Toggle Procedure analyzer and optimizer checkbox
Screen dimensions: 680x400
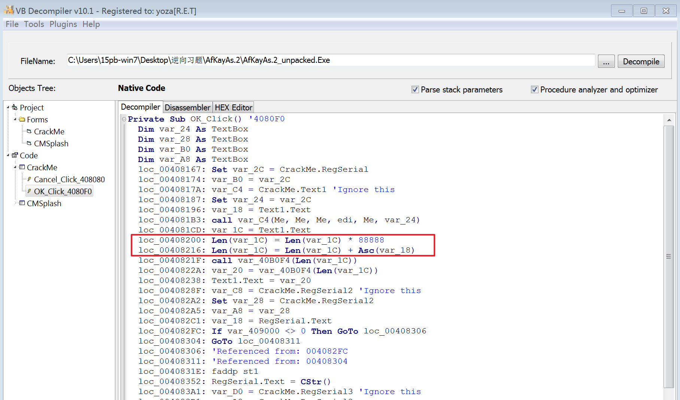click(x=534, y=89)
